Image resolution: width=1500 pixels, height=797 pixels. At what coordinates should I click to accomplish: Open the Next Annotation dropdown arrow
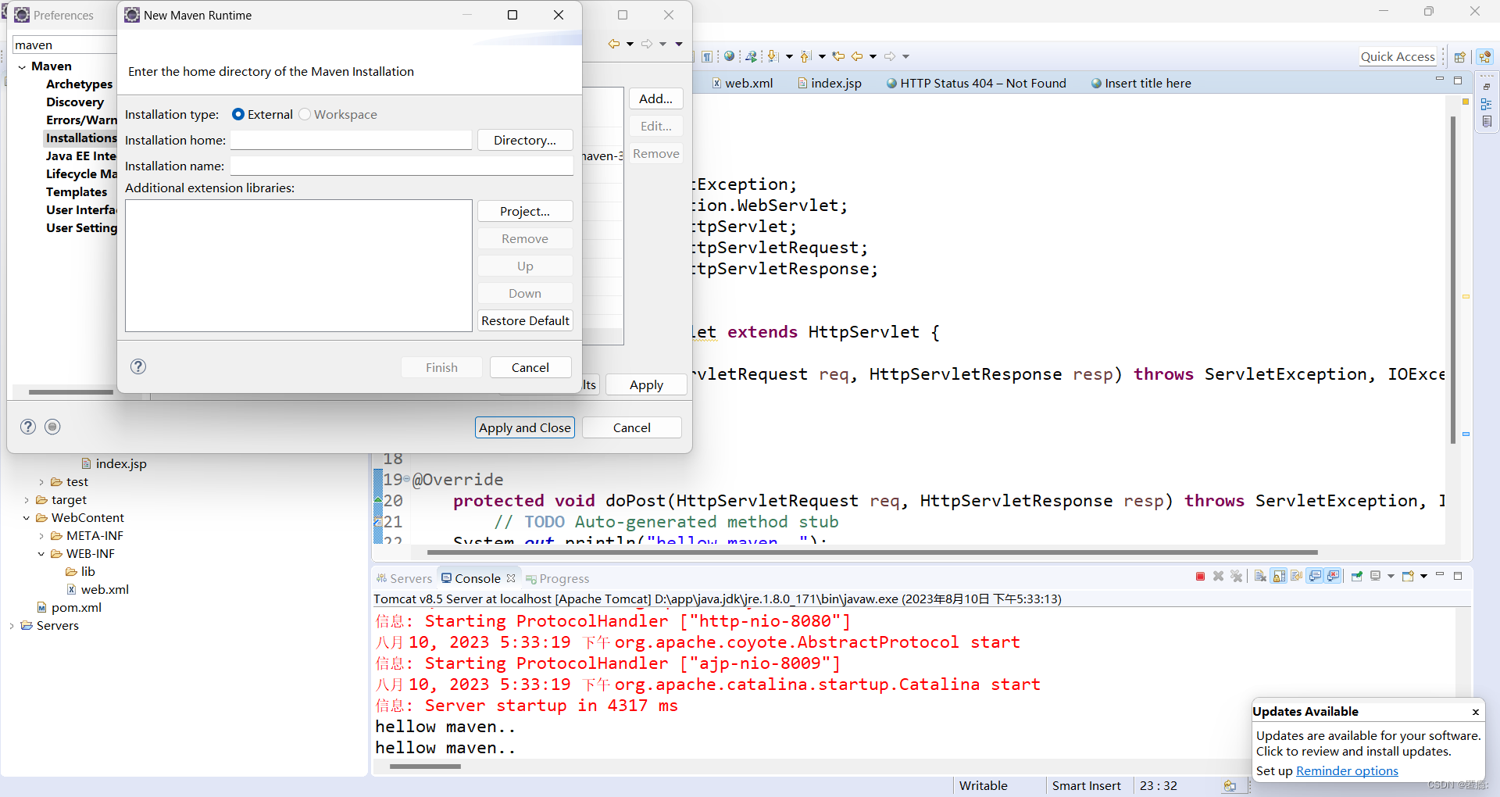789,56
